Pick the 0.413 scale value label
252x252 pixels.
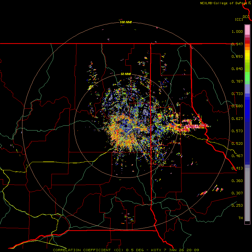point(237,168)
